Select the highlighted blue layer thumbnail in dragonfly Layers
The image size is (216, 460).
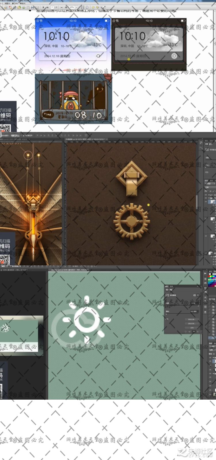213,202
